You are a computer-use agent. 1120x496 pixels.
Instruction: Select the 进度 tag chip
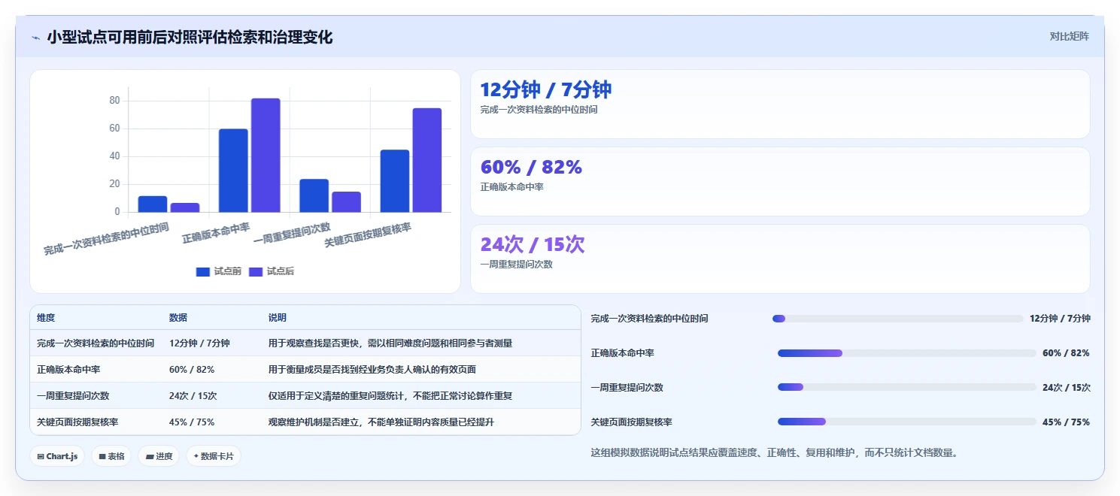point(159,456)
